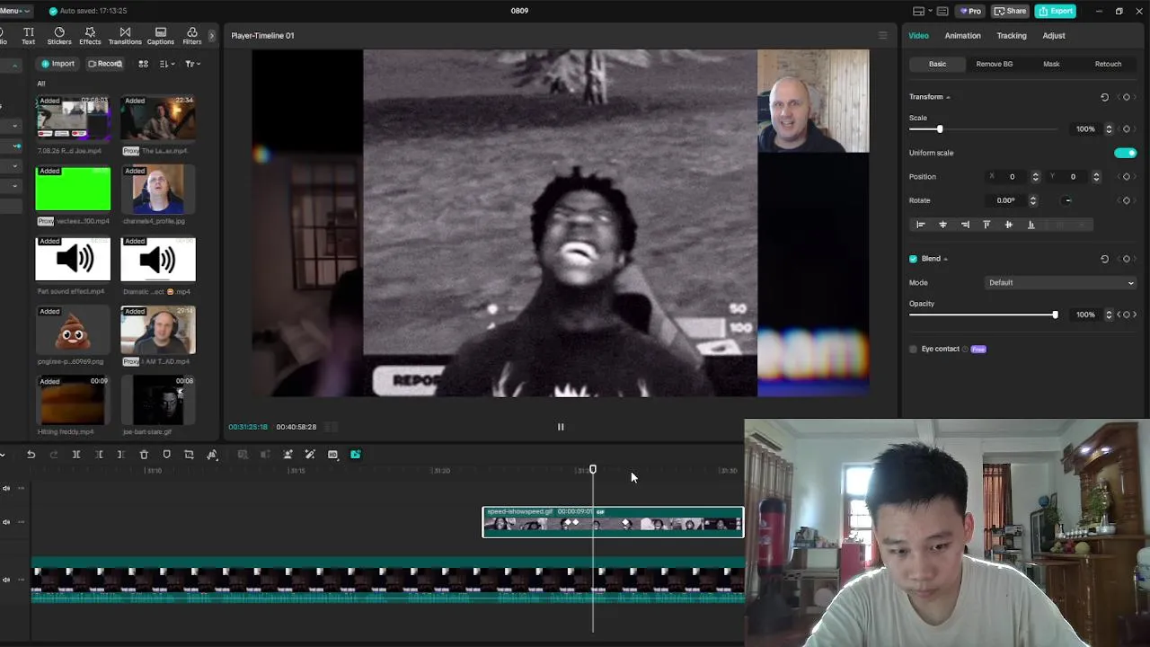Image resolution: width=1150 pixels, height=647 pixels.
Task: Switch to the Tracking tab
Action: [1012, 36]
